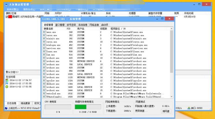Toggle the checkbox for the 局域网 host
Image resolution: width=215 pixels, height=119 pixels.
[7, 17]
